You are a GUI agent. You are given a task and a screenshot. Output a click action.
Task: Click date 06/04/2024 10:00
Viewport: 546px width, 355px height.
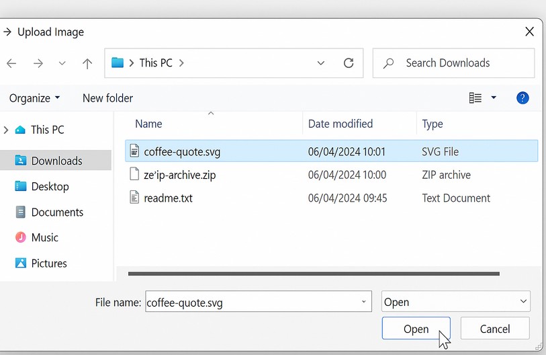click(x=347, y=175)
